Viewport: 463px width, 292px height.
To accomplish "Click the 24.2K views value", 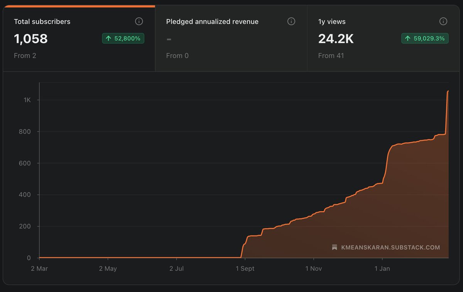I will click(336, 39).
